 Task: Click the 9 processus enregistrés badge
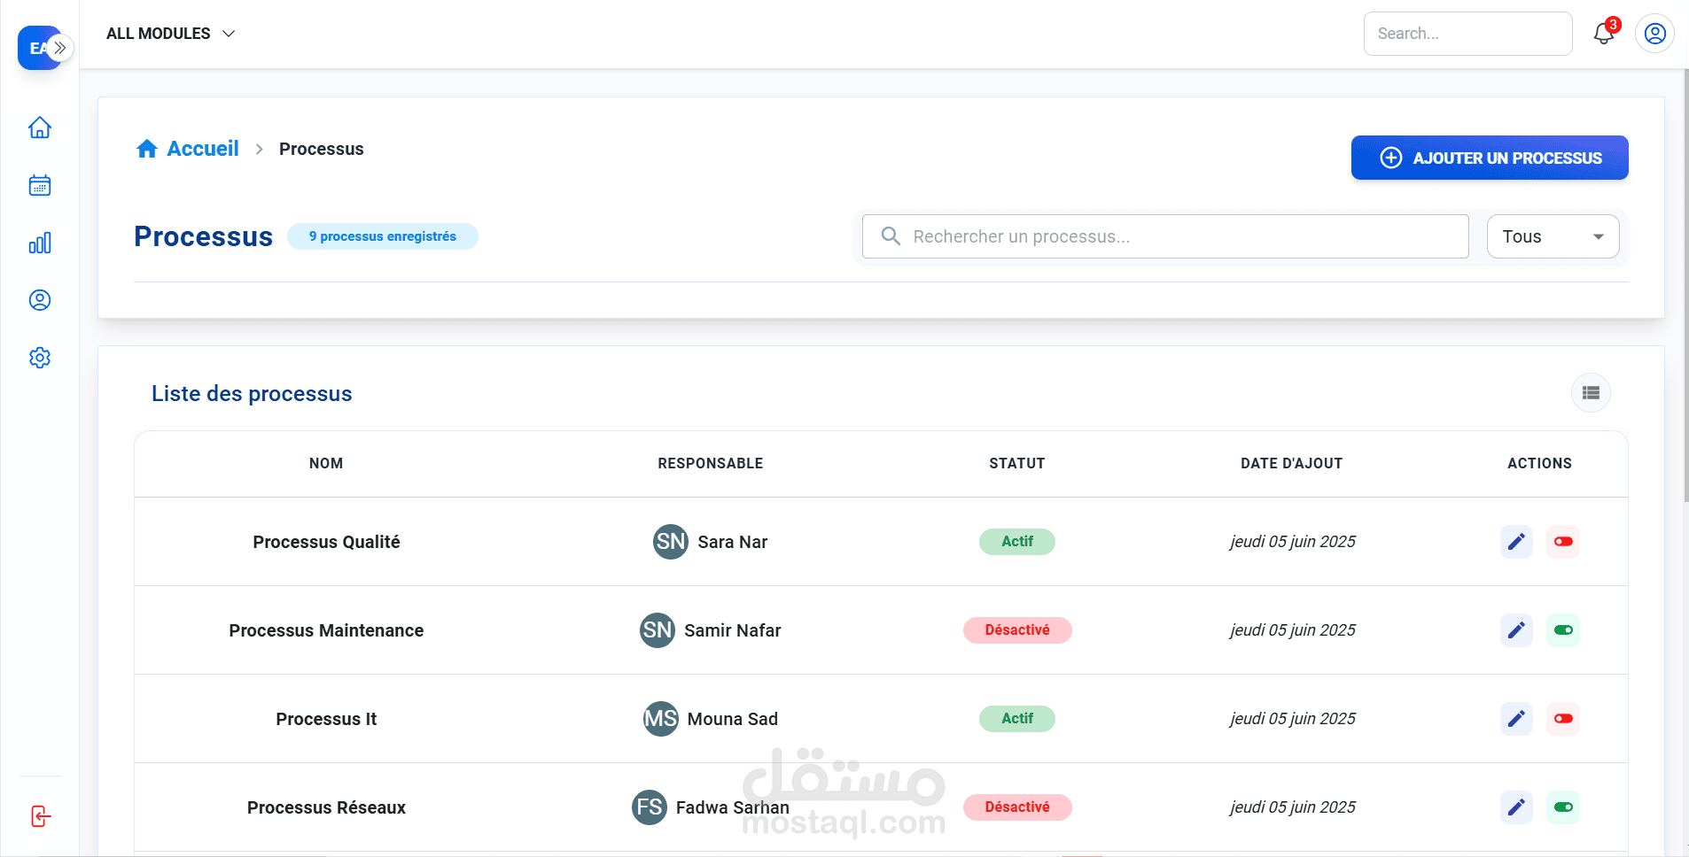point(383,236)
